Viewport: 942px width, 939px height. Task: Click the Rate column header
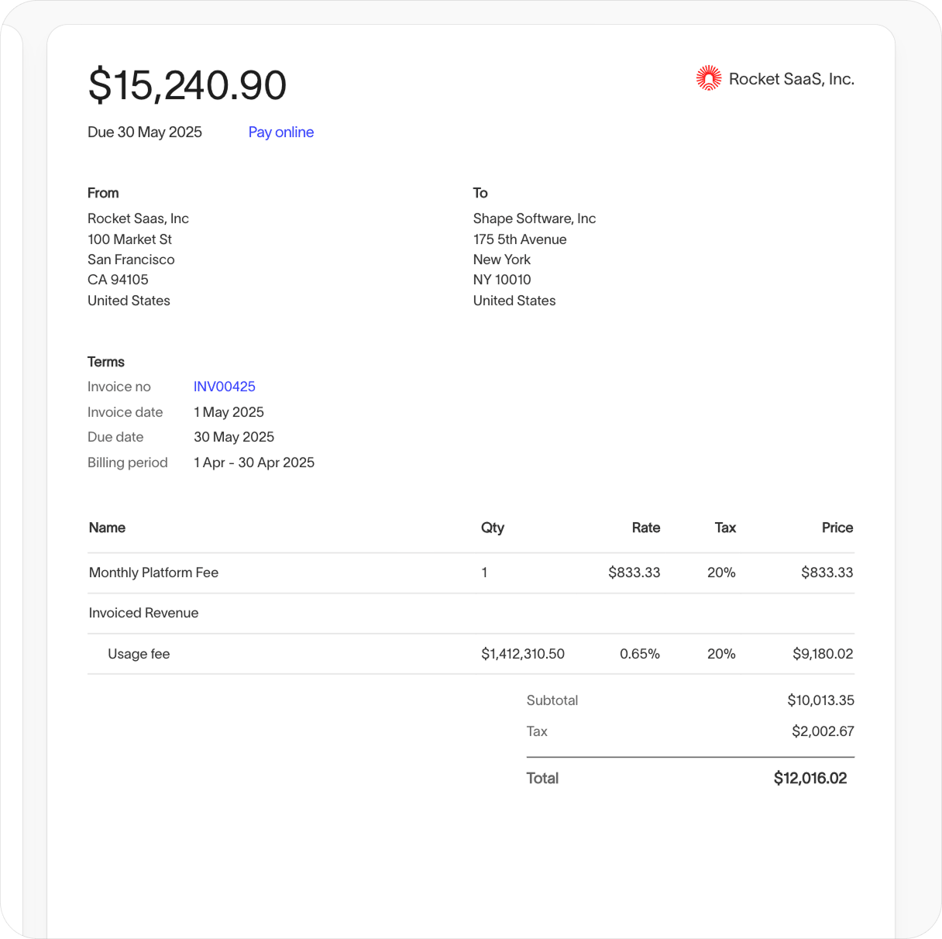pyautogui.click(x=646, y=528)
